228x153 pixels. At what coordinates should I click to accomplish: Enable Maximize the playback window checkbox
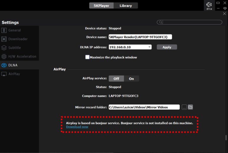pos(87,57)
